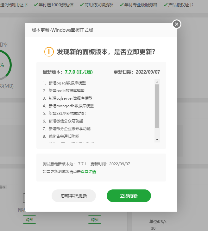Click the left 购买 button in the background page

point(29,220)
